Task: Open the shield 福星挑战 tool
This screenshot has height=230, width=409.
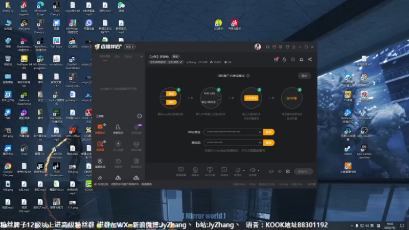Action: point(100,163)
